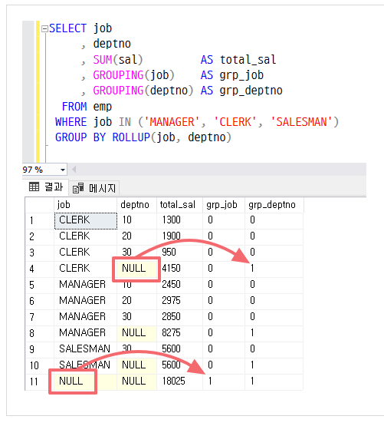The height and width of the screenshot is (426, 384).
Task: Open the 97 % zoom dropdown
Action: click(x=63, y=170)
